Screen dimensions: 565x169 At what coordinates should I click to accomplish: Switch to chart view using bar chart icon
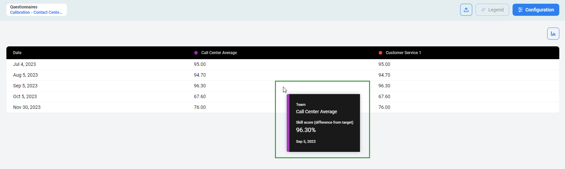553,34
